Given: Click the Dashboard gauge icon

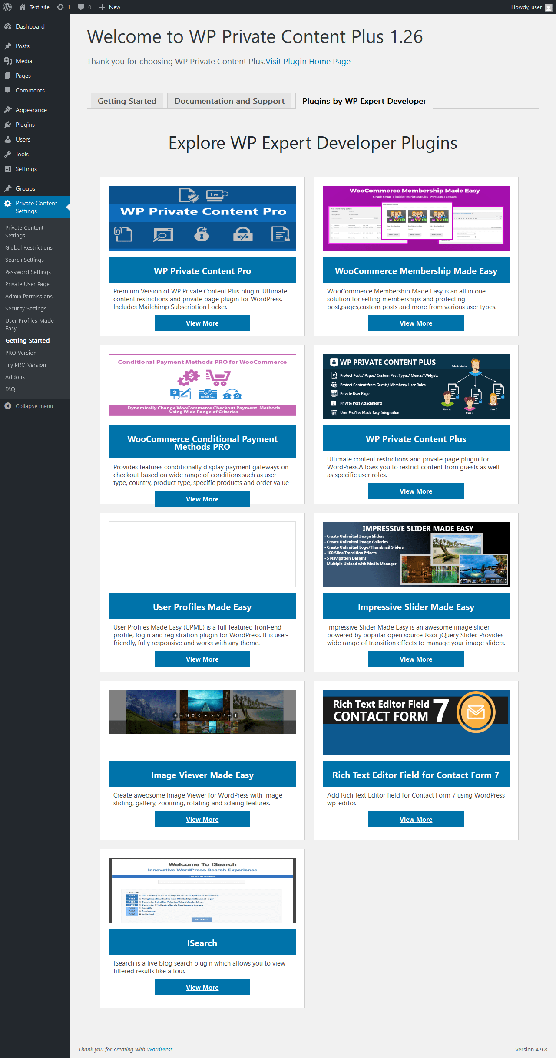Looking at the screenshot, I should (x=8, y=26).
